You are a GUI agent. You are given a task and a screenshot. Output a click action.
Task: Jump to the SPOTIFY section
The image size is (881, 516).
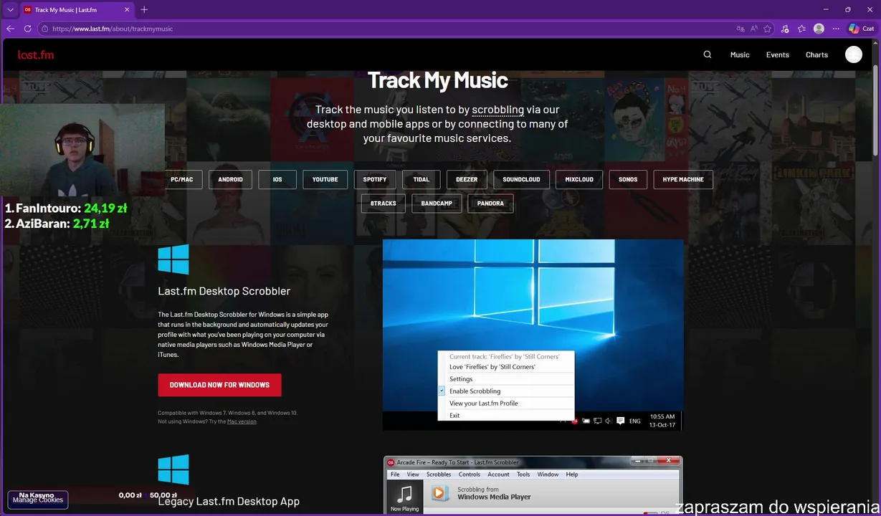coord(375,179)
